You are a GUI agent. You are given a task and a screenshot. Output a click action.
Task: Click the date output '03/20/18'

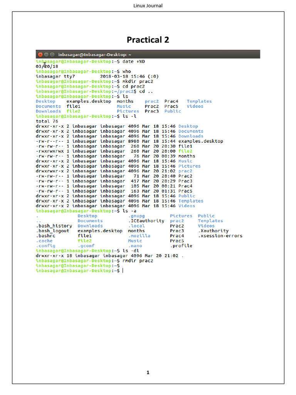(x=47, y=66)
